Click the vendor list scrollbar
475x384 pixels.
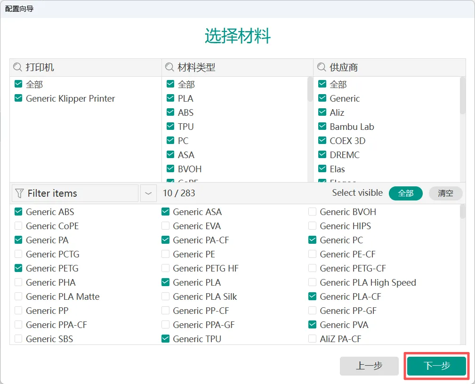pyautogui.click(x=462, y=96)
